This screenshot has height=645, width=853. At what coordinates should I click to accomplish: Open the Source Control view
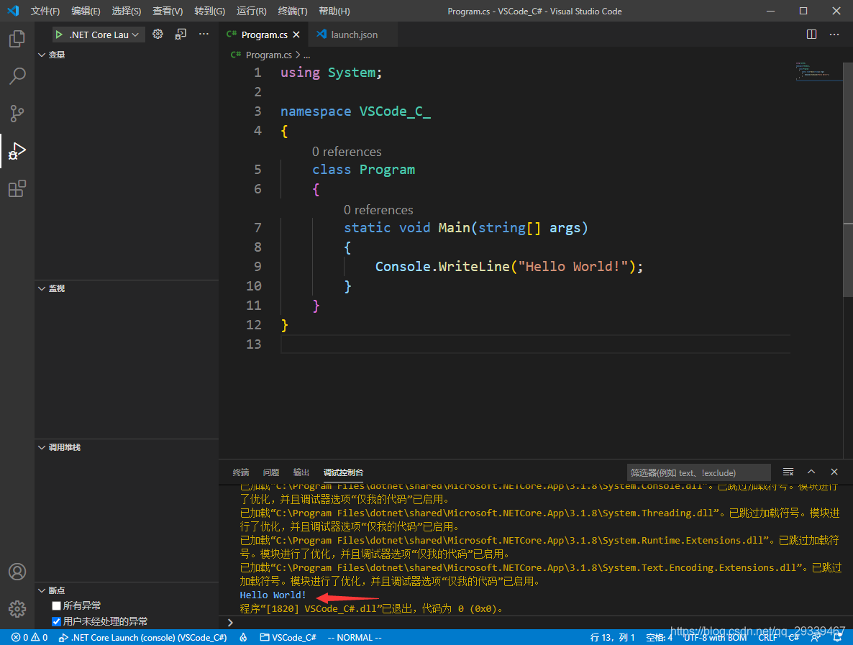[x=17, y=114]
